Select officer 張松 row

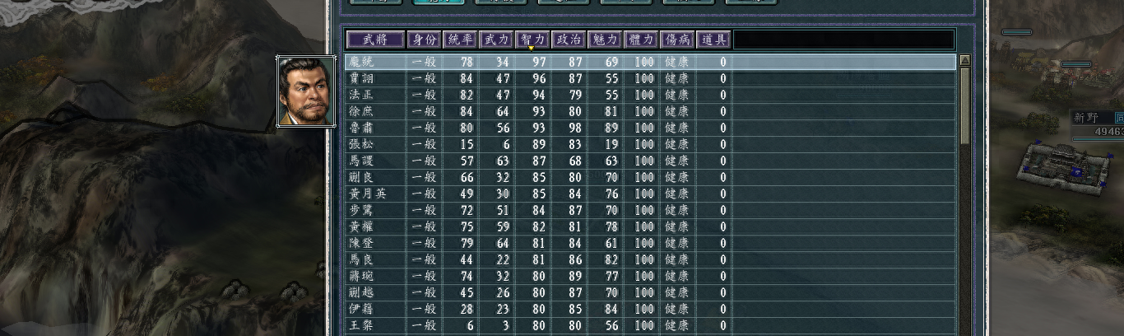650,144
